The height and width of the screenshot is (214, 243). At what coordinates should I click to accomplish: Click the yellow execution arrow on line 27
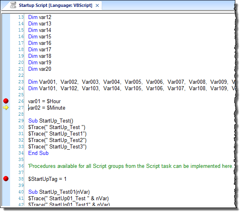[x=6, y=108]
